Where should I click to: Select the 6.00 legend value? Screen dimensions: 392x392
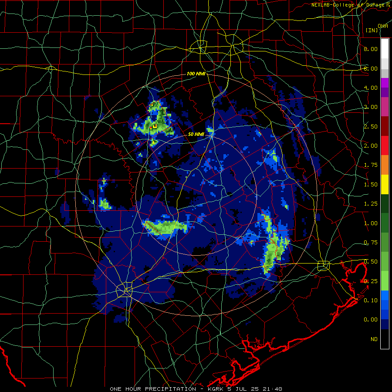[x=371, y=68]
